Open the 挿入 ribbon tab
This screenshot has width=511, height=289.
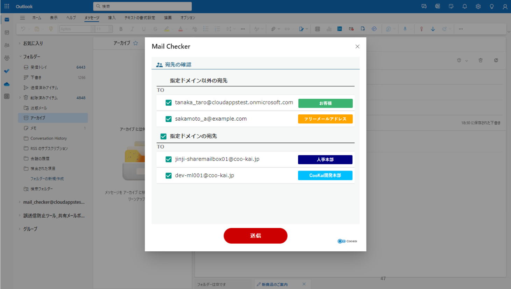112,18
